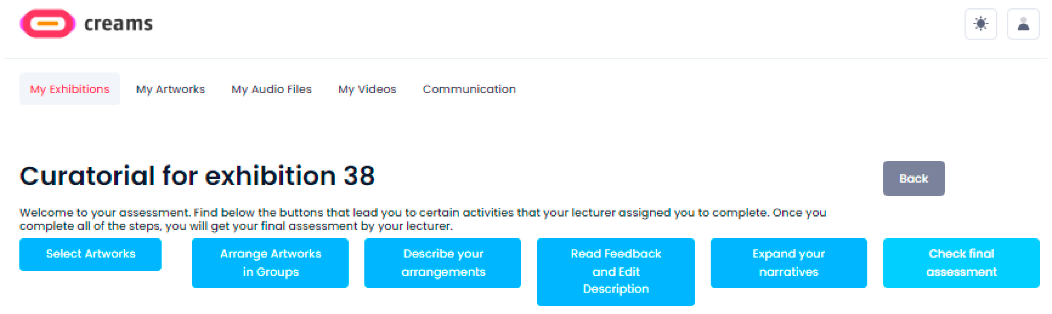View the Check final assessment step
1052x314 pixels.
pos(961,263)
